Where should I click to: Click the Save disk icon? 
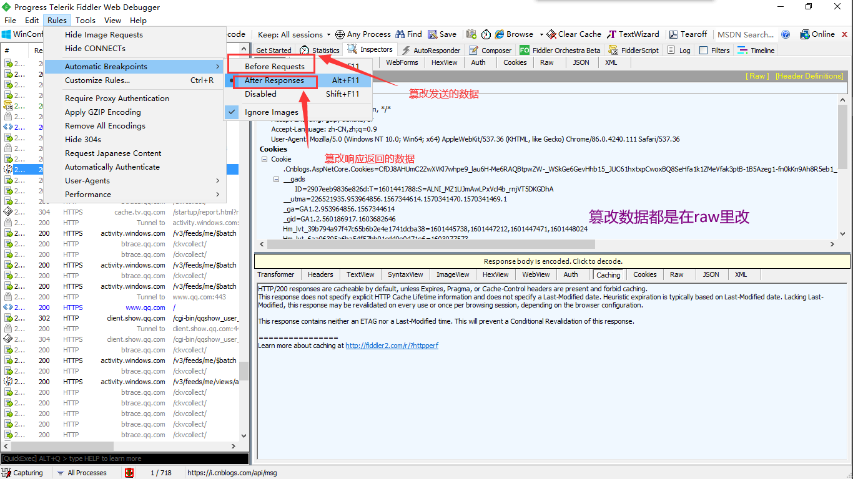433,34
